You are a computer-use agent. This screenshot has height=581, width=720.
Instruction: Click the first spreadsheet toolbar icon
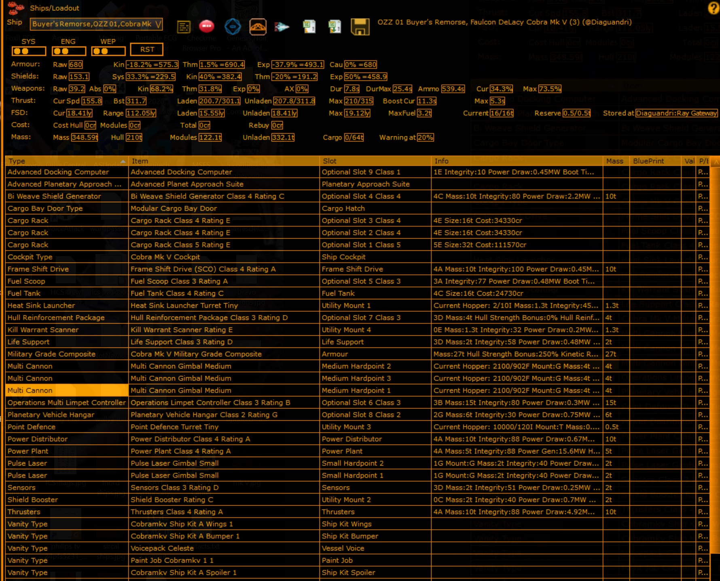[309, 27]
